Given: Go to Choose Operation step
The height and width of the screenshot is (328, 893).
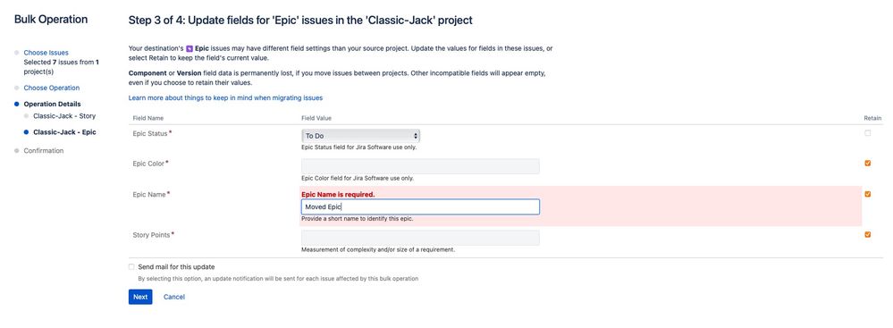Looking at the screenshot, I should tap(52, 88).
